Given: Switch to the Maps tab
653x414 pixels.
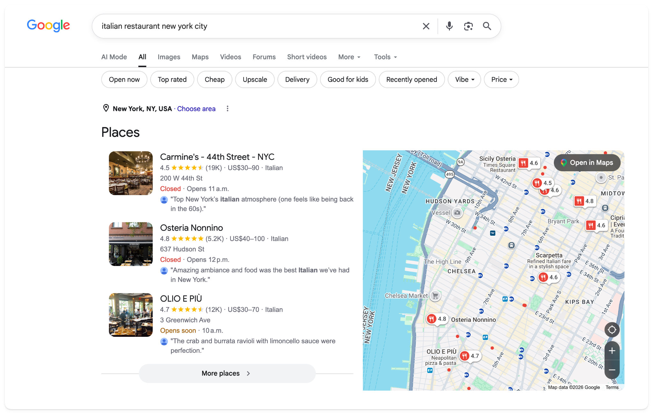Looking at the screenshot, I should tap(200, 57).
